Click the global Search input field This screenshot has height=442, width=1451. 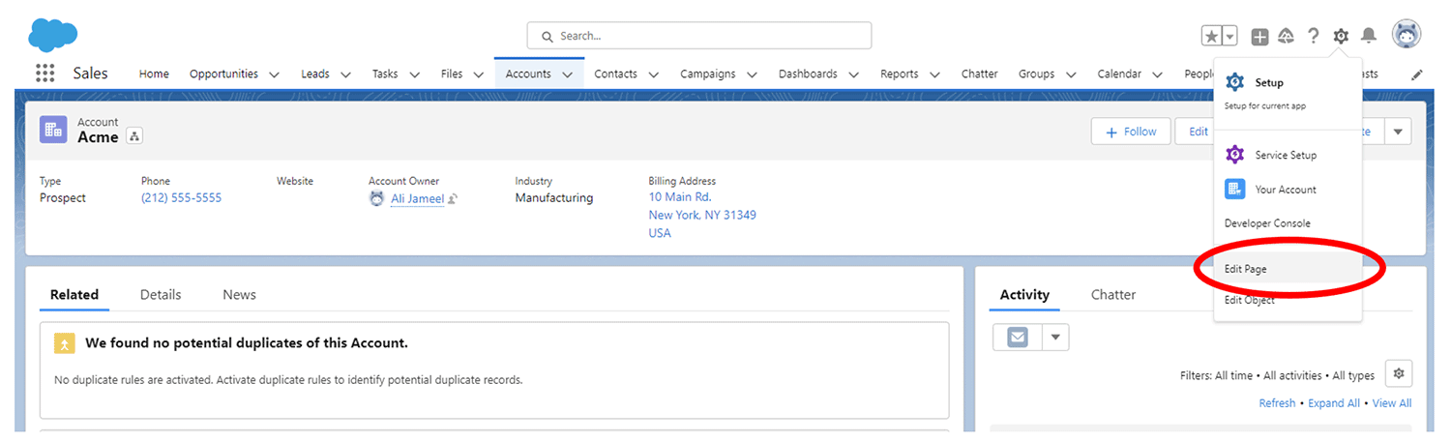tap(699, 36)
